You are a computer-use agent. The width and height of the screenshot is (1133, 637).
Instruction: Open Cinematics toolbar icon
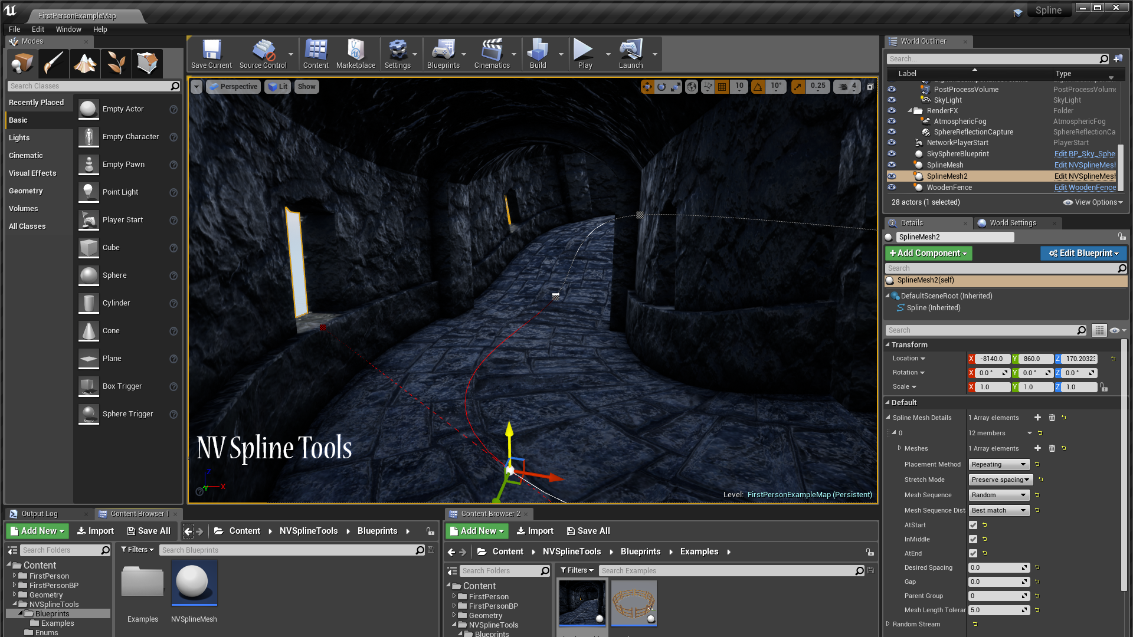pos(492,54)
